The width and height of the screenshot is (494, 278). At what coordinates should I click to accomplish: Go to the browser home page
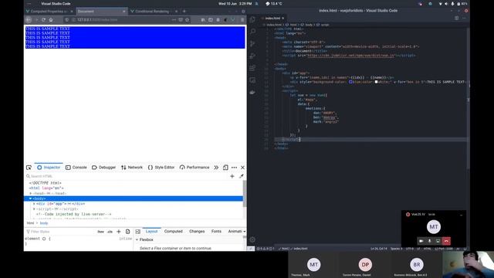click(x=51, y=19)
